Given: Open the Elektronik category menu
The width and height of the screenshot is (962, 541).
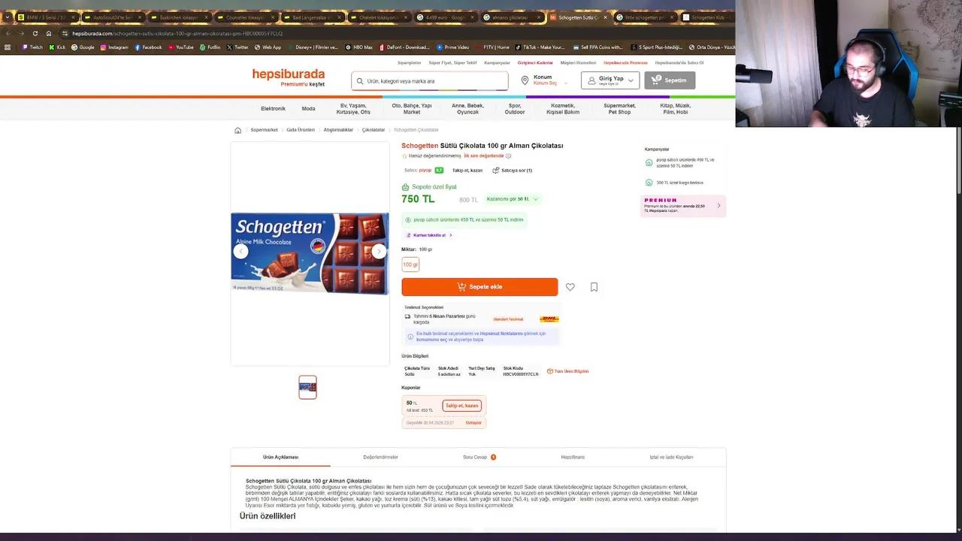Looking at the screenshot, I should (273, 109).
